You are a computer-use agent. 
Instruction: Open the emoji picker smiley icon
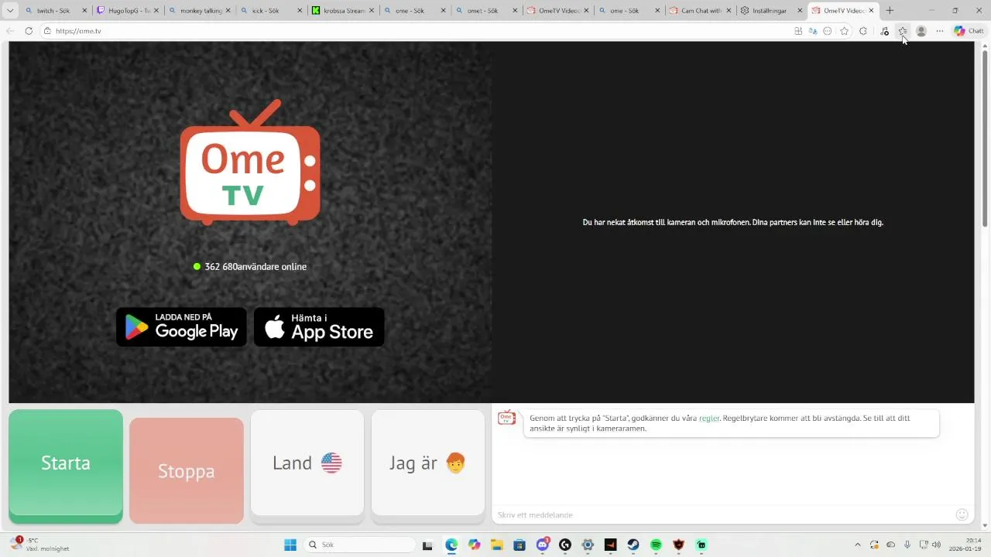[x=962, y=514]
